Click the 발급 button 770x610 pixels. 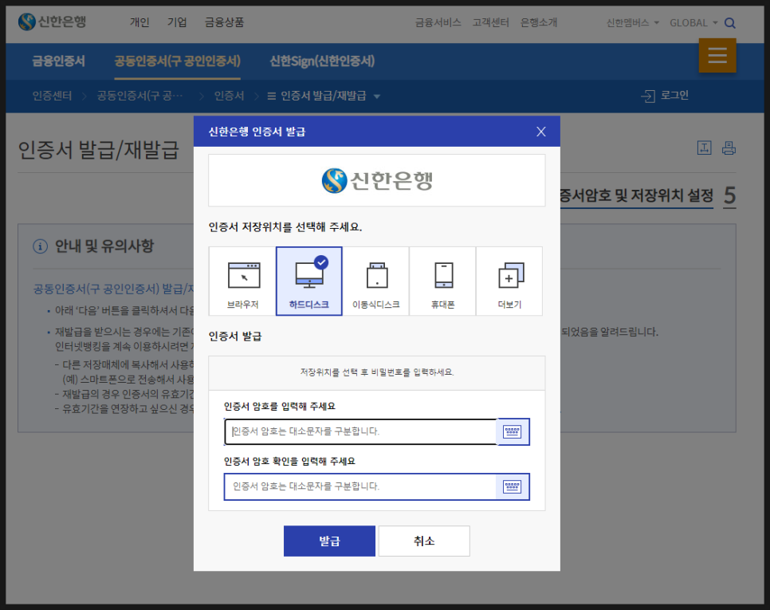tap(329, 541)
